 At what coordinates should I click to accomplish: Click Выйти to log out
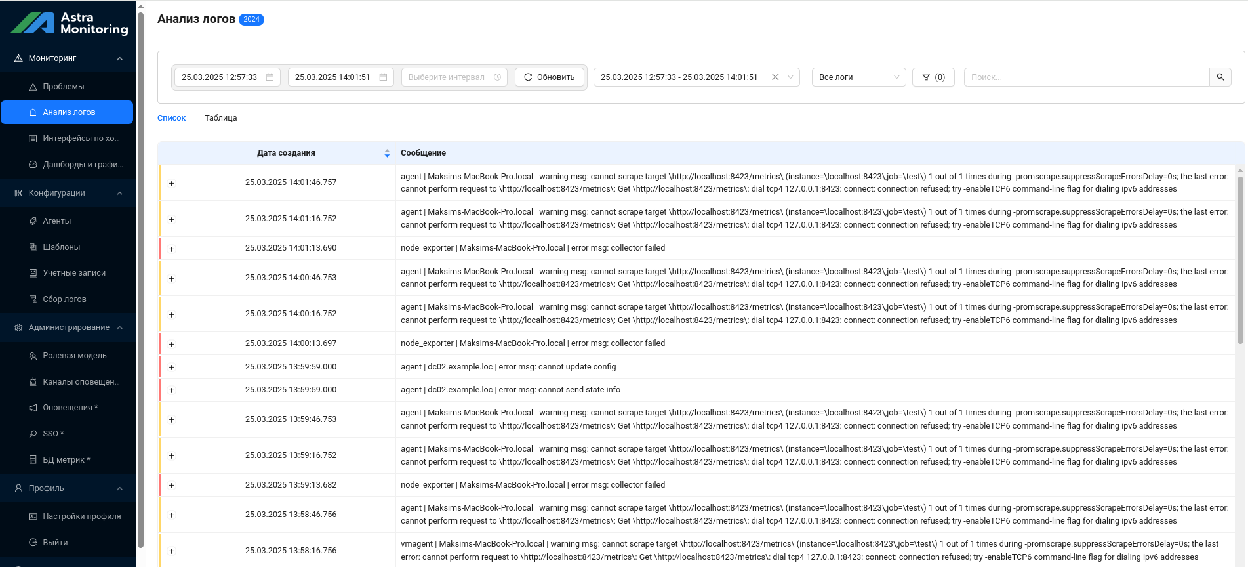pos(55,543)
